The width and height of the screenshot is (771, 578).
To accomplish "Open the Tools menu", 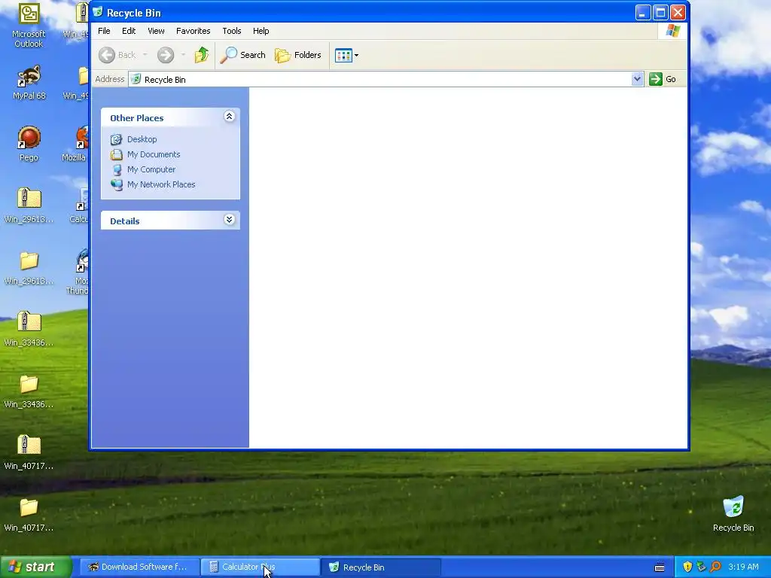I will coord(232,31).
